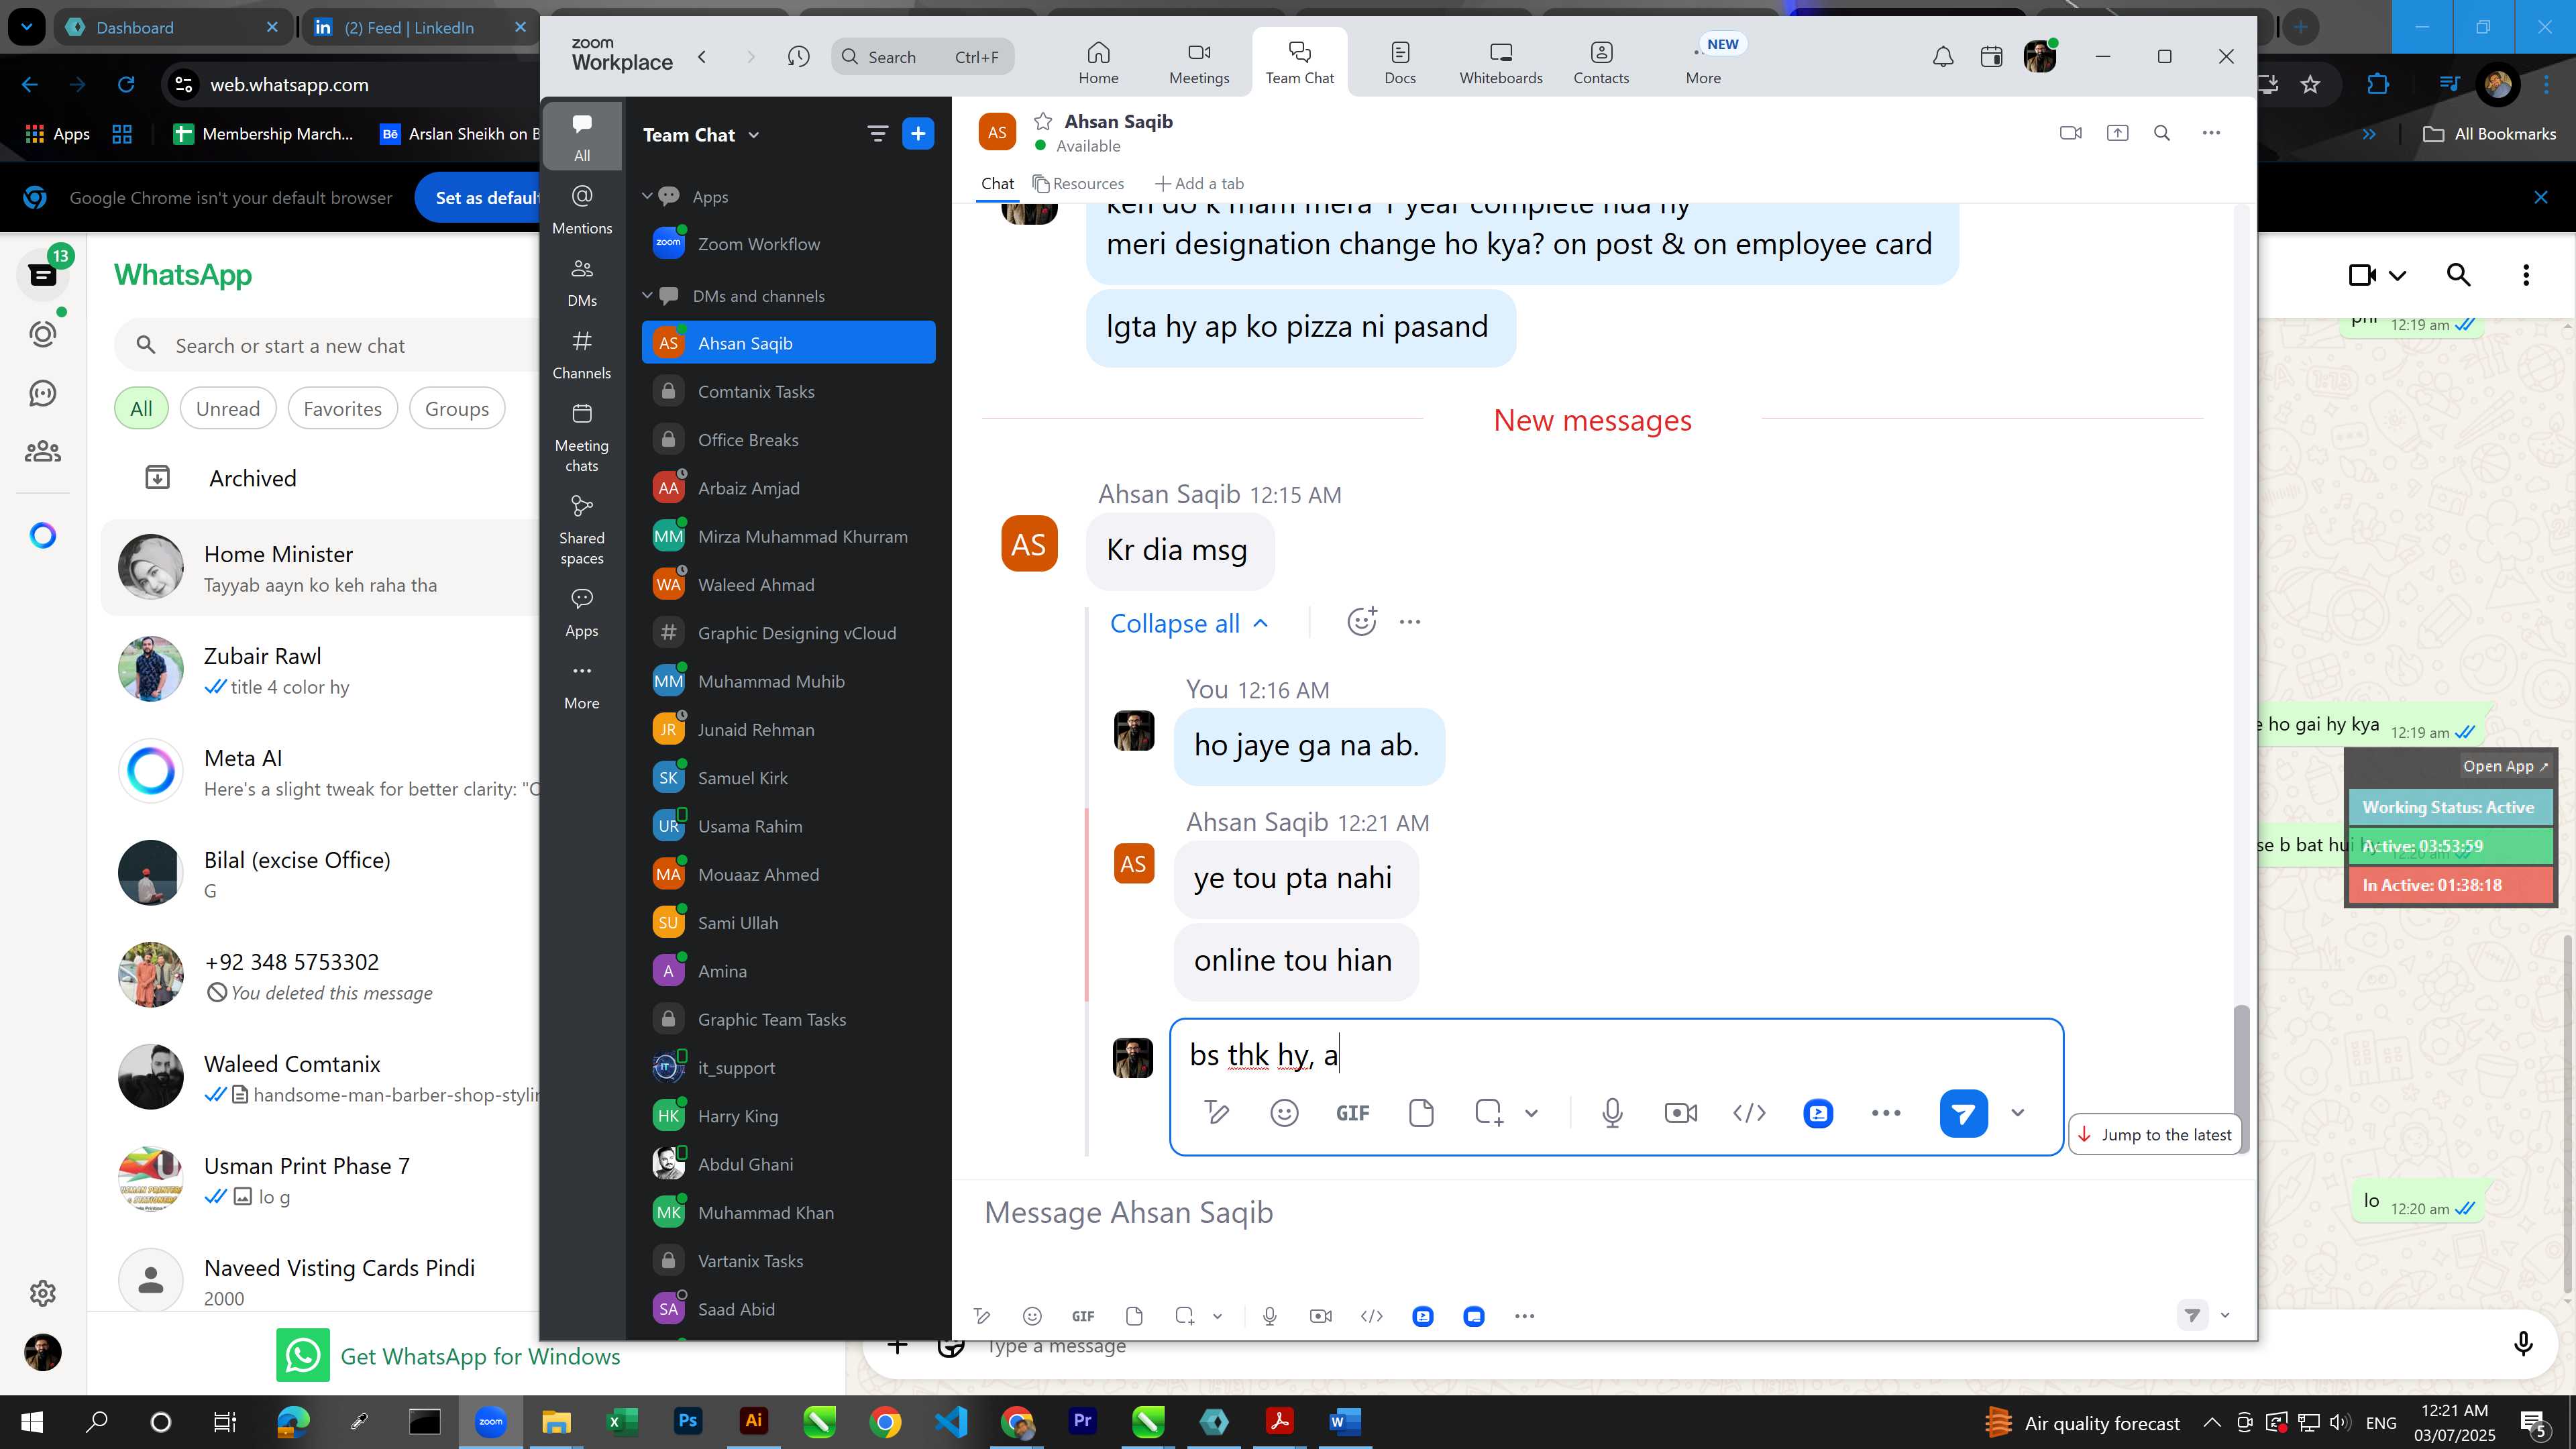Screen dimensions: 2576x1449
Task: Open the Whiteboards tab
Action: click(x=1500, y=62)
